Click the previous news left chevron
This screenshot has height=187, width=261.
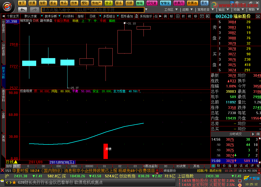click(7, 182)
